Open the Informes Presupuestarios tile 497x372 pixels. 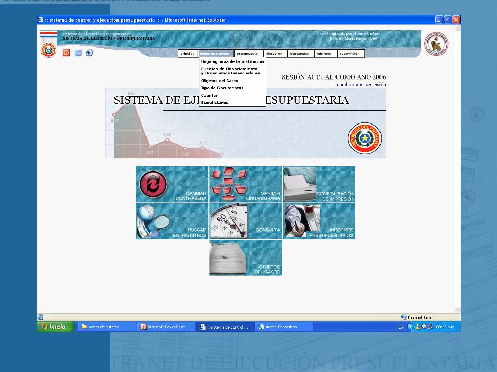point(319,221)
